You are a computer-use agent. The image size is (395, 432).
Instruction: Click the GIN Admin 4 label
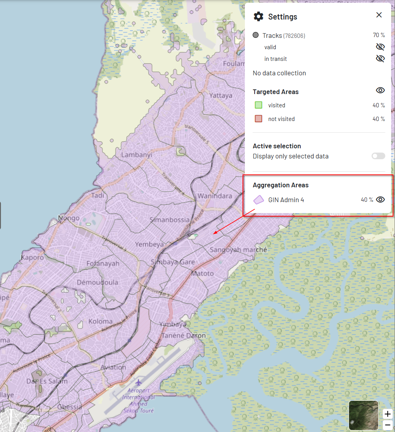286,200
